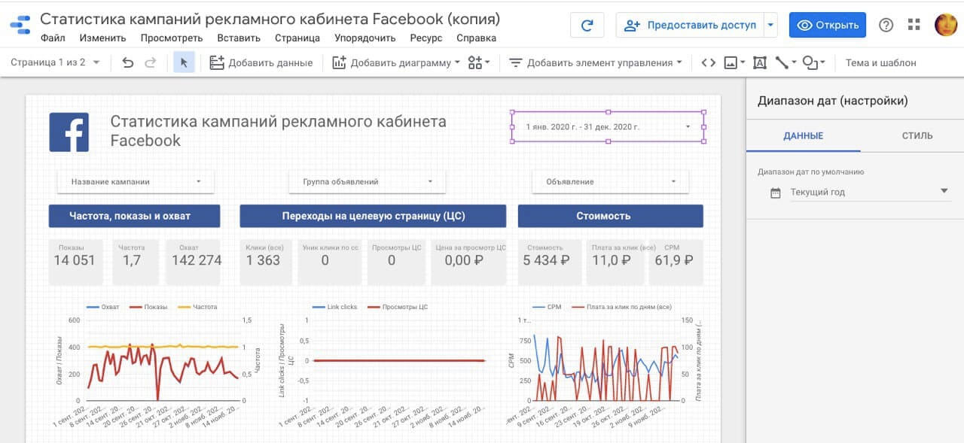Select the 'Цена за просмотр ЦС' scorecard
The width and height of the screenshot is (964, 443).
pyautogui.click(x=468, y=262)
